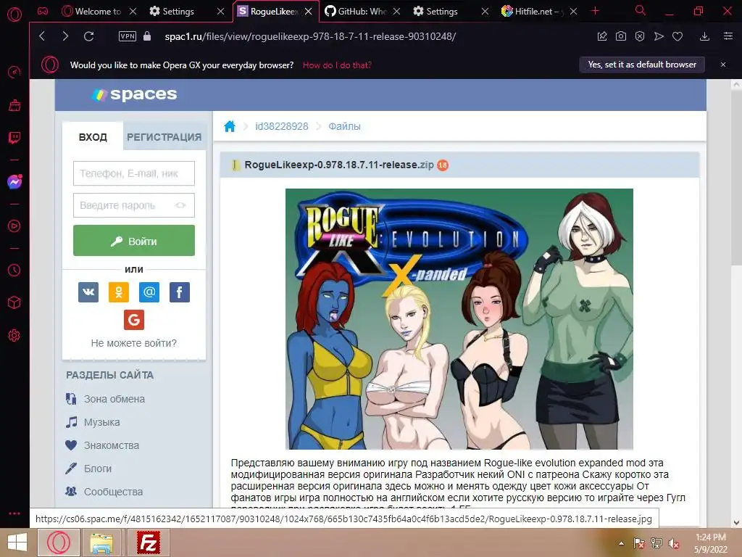This screenshot has height=557, width=742.
Task: Open Extensions cube icon in sidebar
Action: click(14, 302)
